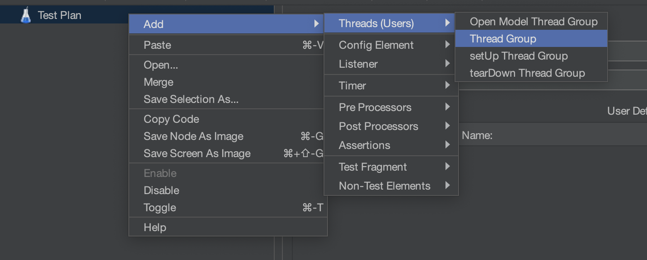
Task: Open Non-Test Elements submenu
Action: pyautogui.click(x=384, y=186)
